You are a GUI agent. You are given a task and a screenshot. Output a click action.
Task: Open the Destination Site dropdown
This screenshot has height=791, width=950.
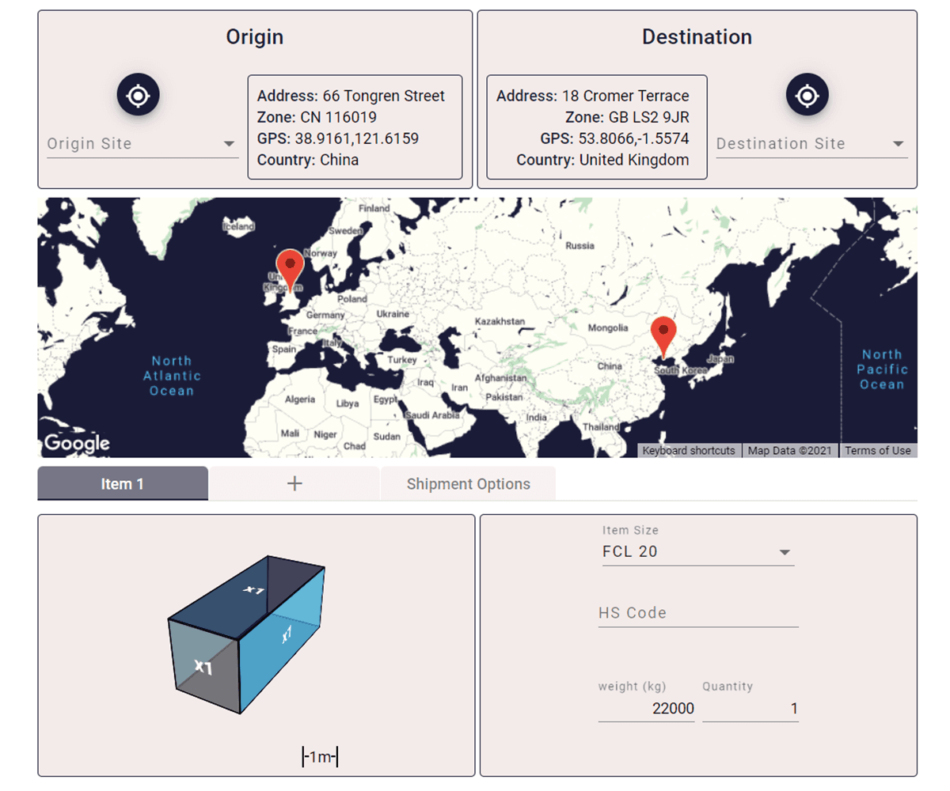(x=811, y=144)
